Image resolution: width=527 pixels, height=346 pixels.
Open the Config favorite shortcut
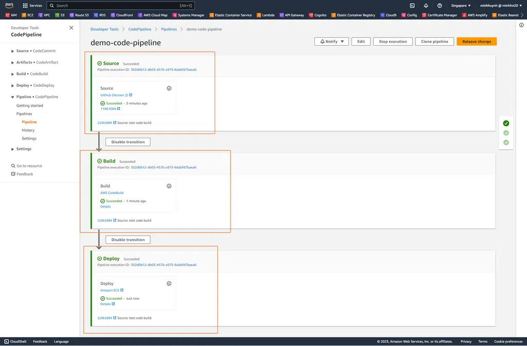click(x=409, y=15)
